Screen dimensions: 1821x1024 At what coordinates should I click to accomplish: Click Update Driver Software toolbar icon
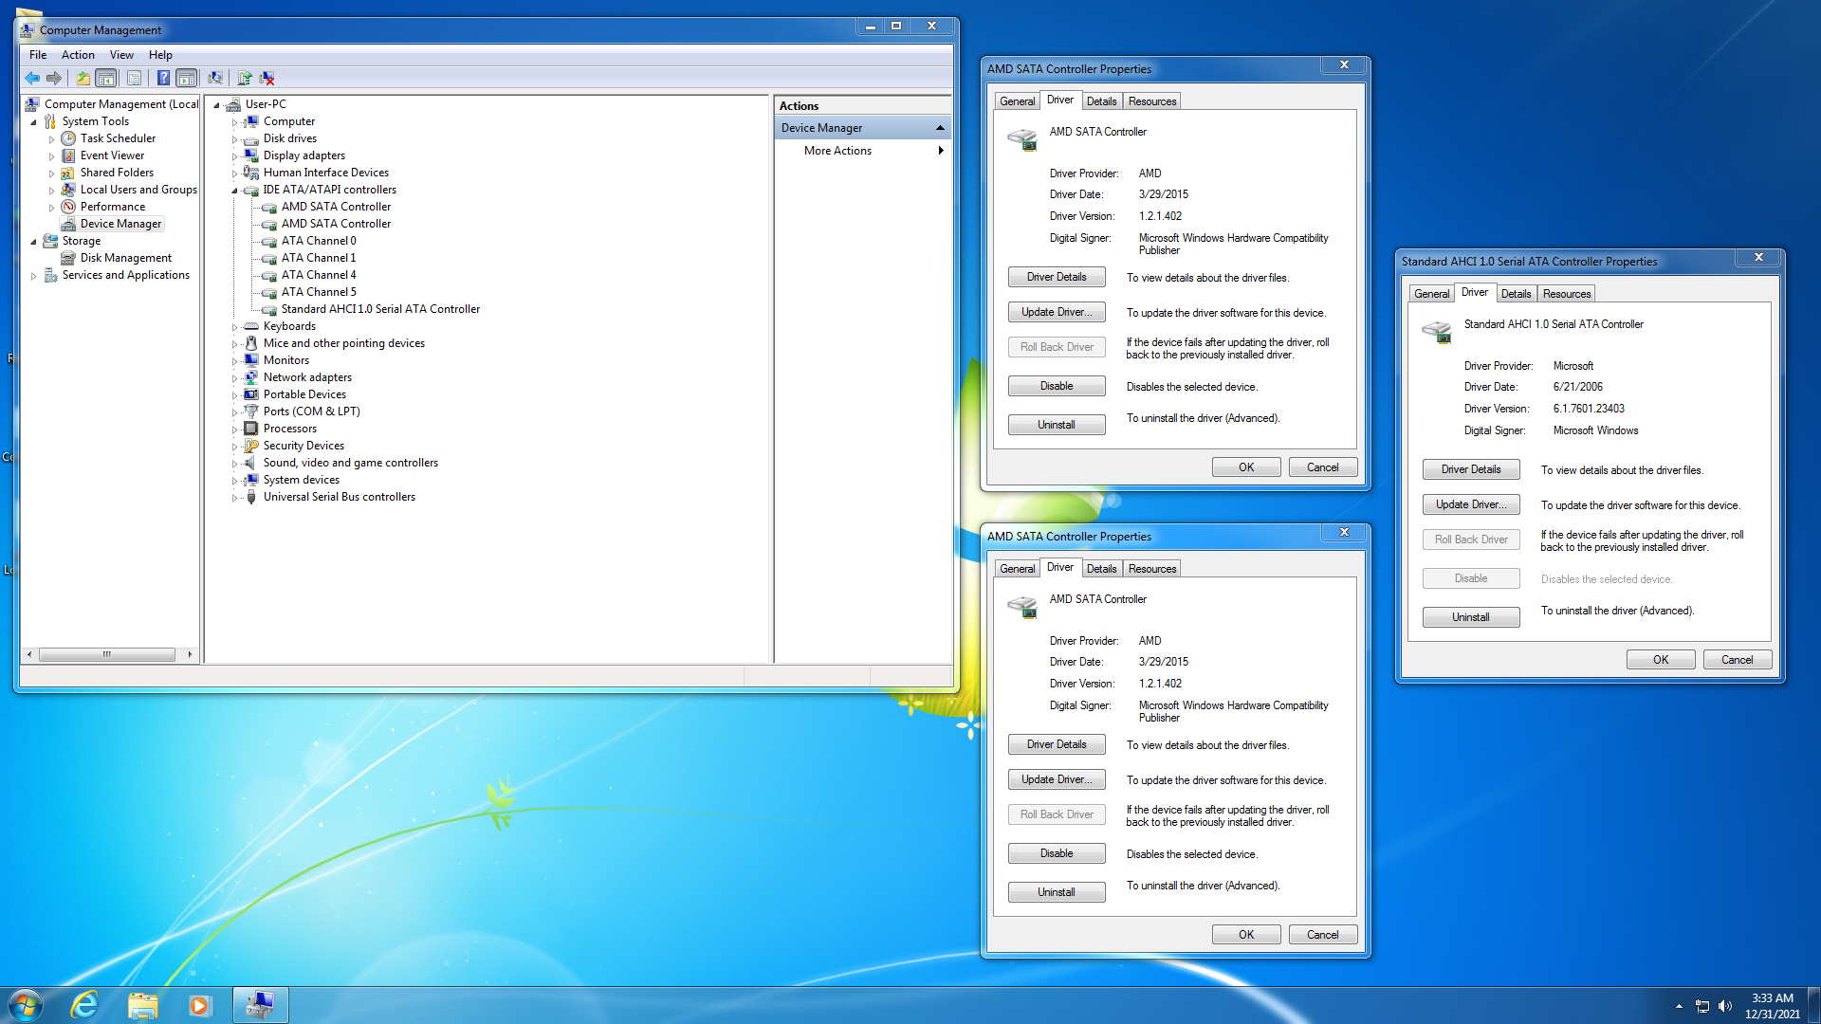(x=245, y=78)
